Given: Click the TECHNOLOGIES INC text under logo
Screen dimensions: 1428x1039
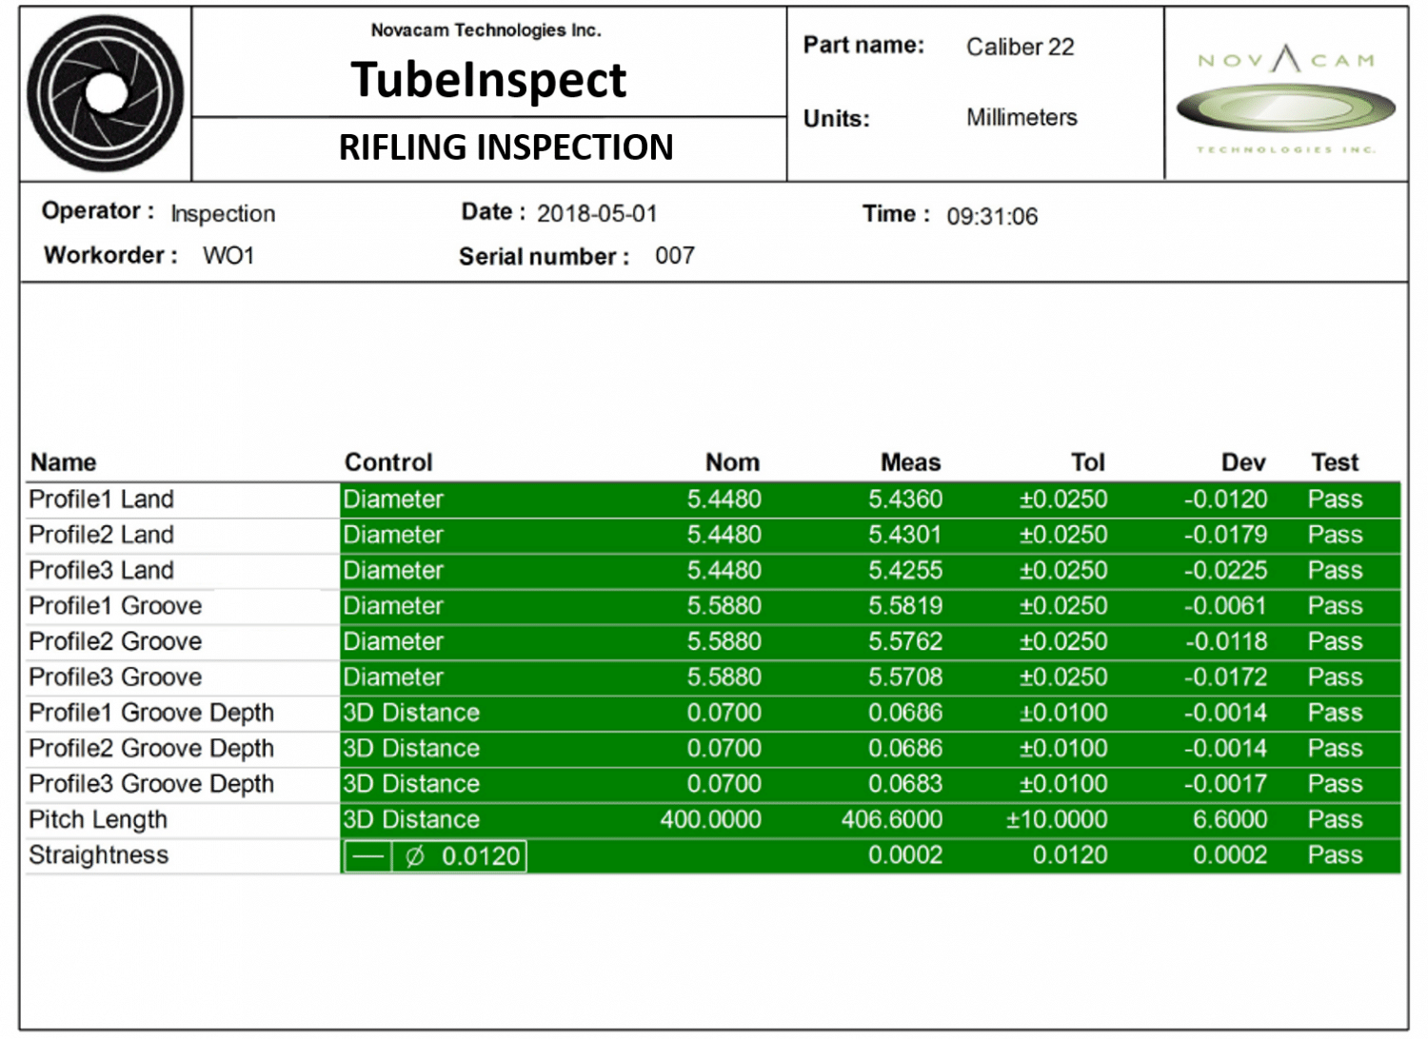Looking at the screenshot, I should [x=1285, y=149].
